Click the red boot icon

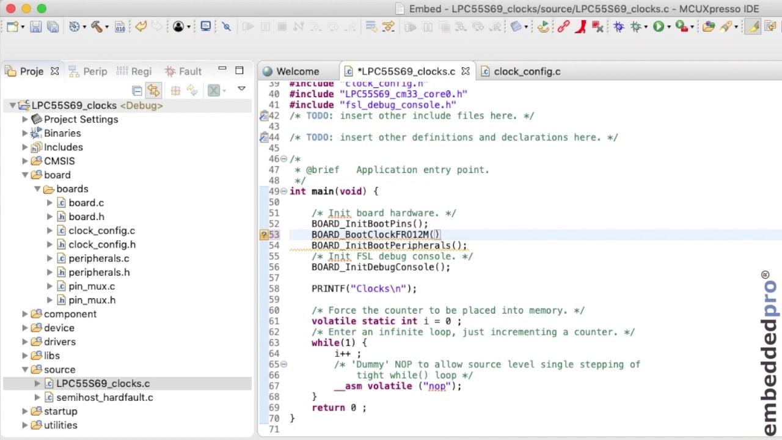pyautogui.click(x=580, y=26)
